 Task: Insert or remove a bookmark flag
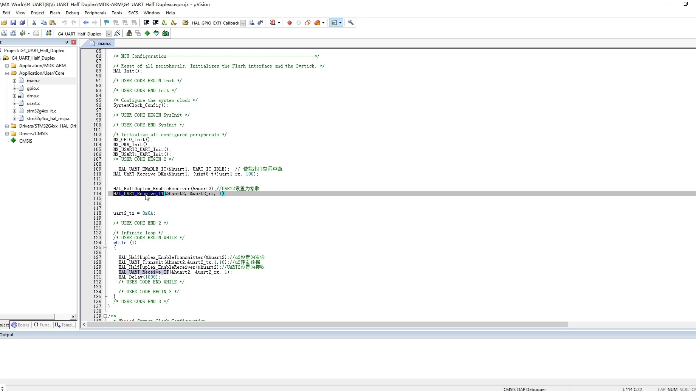point(107,23)
